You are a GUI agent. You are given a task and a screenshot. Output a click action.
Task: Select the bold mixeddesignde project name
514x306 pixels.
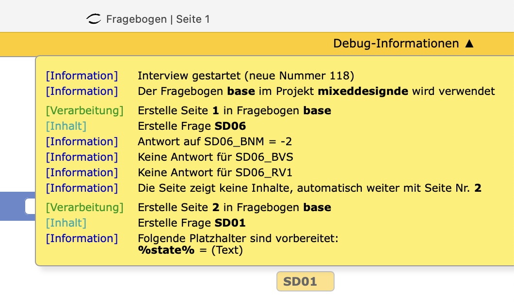363,91
